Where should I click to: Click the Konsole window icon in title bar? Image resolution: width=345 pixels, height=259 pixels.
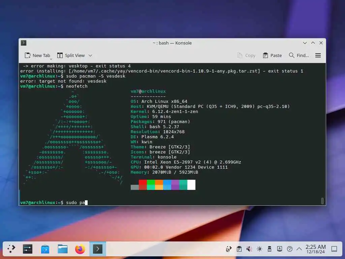(x=24, y=43)
